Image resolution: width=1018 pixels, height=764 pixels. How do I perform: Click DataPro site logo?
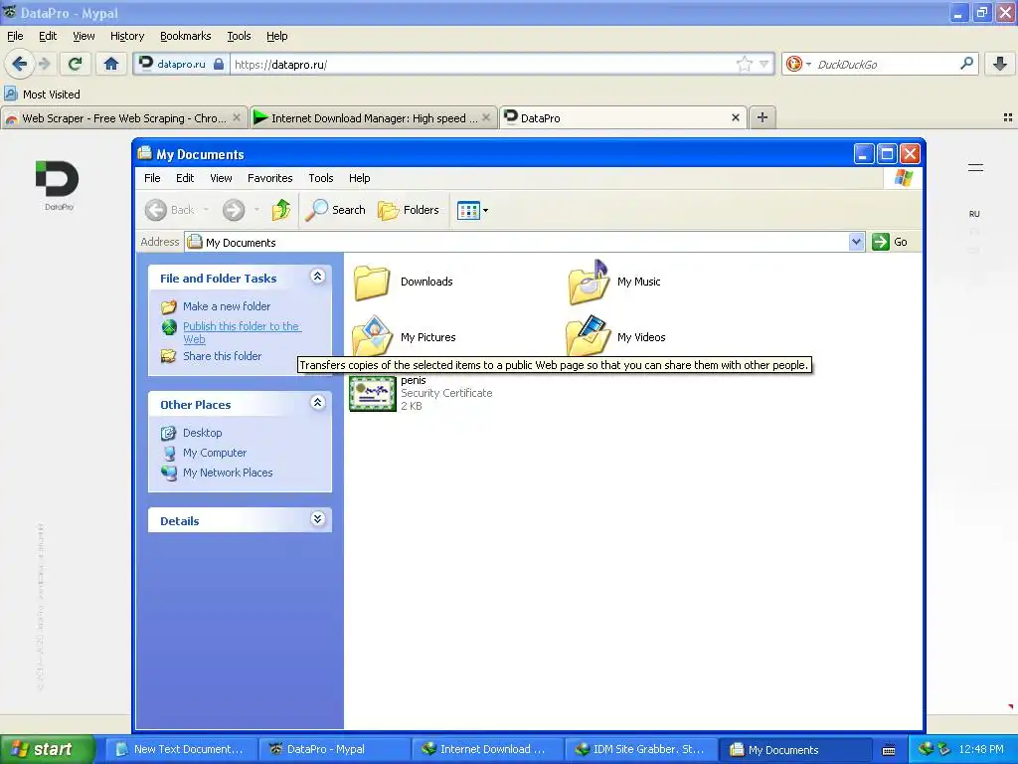coord(58,184)
